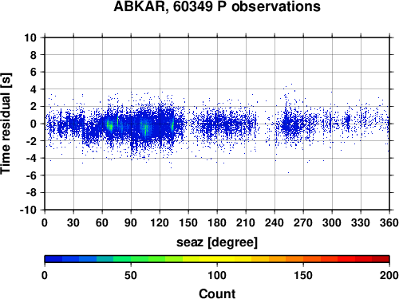The image size is (399, 299).
Task: Select the green colorbar segment near 50
Action: pos(131,259)
